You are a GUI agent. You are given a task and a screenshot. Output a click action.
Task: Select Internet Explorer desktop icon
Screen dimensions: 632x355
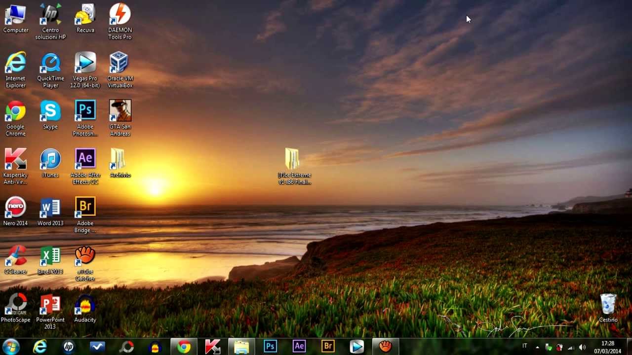(x=15, y=71)
